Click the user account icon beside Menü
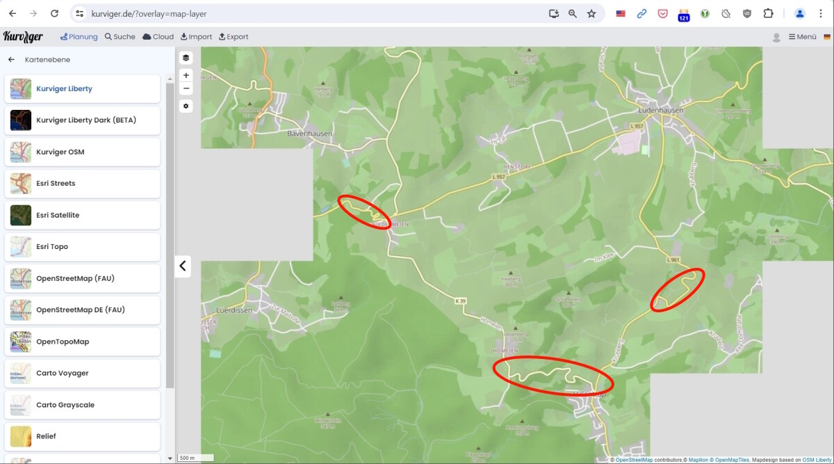834x464 pixels. tap(776, 37)
